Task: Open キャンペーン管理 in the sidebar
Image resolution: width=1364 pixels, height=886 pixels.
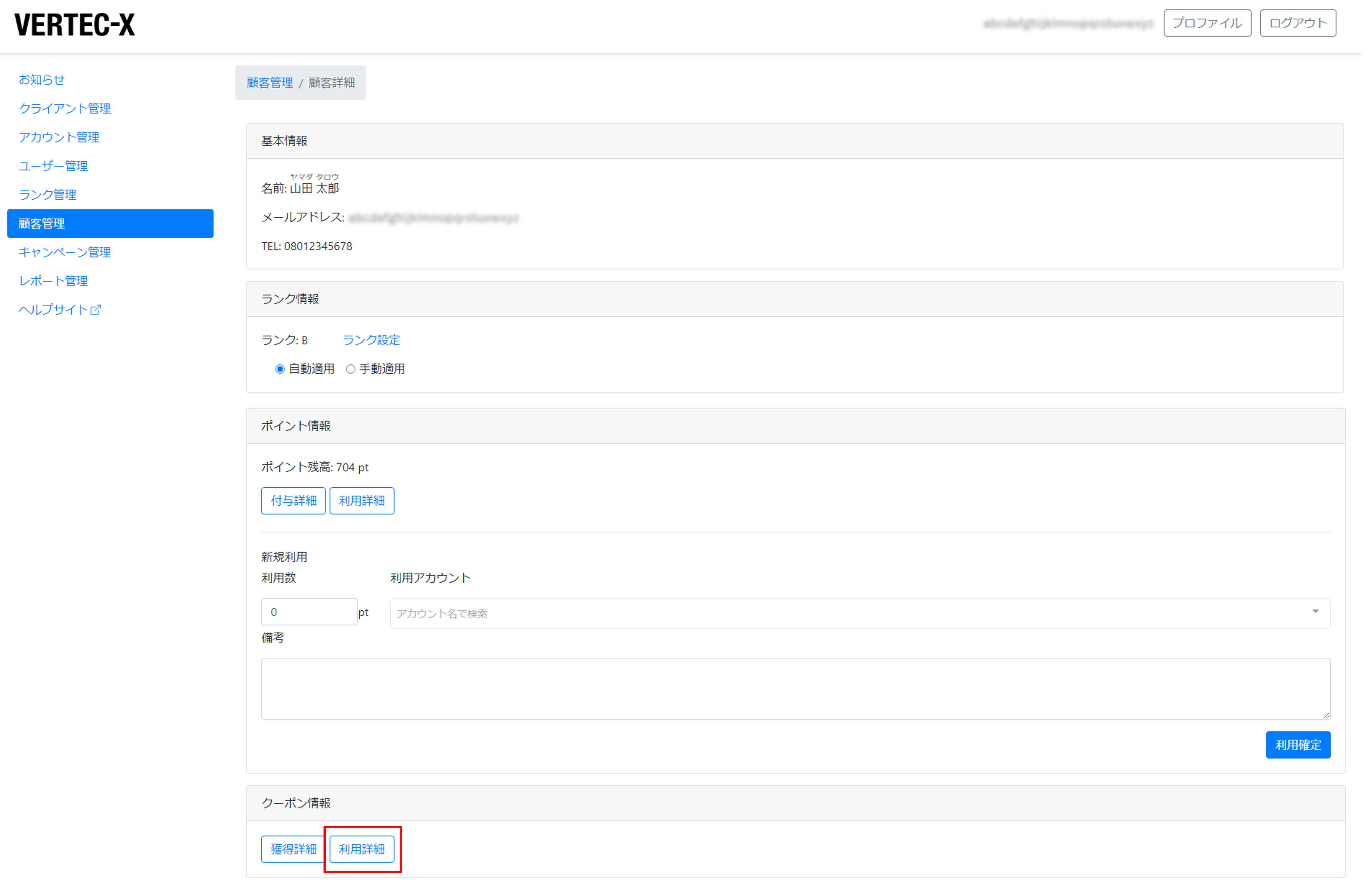Action: 65,252
